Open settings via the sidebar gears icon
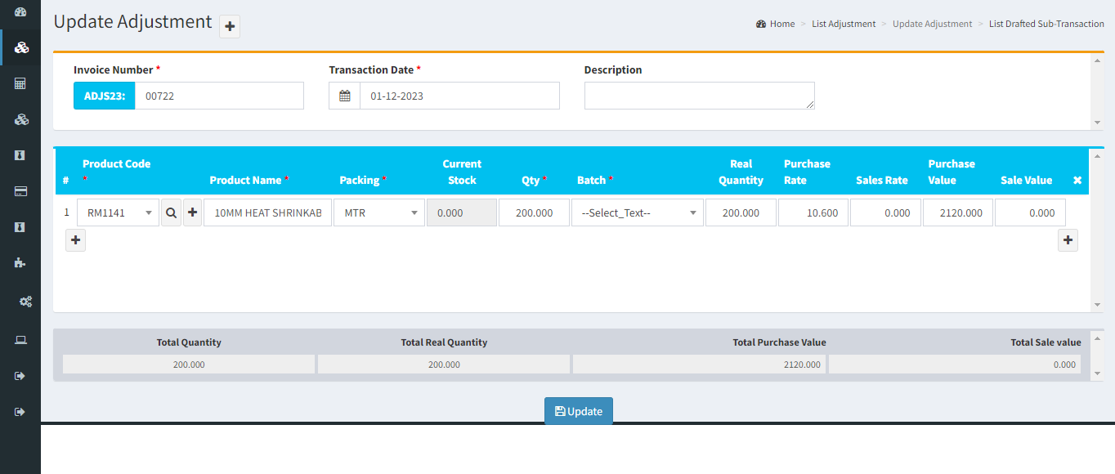The height and width of the screenshot is (474, 1115). pos(25,302)
